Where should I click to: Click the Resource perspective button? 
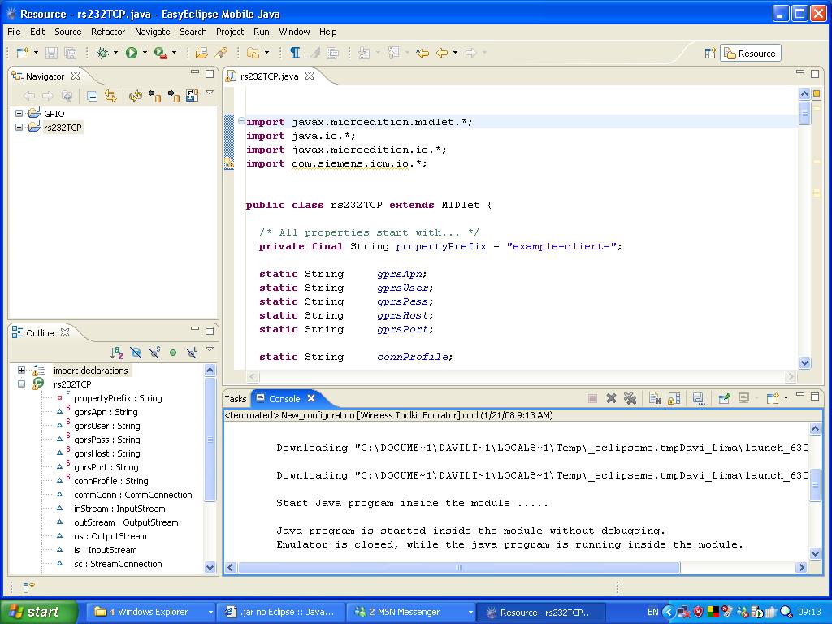pyautogui.click(x=750, y=54)
